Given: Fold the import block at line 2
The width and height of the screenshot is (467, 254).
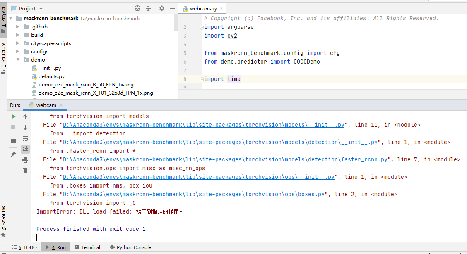Looking at the screenshot, I should [202, 27].
